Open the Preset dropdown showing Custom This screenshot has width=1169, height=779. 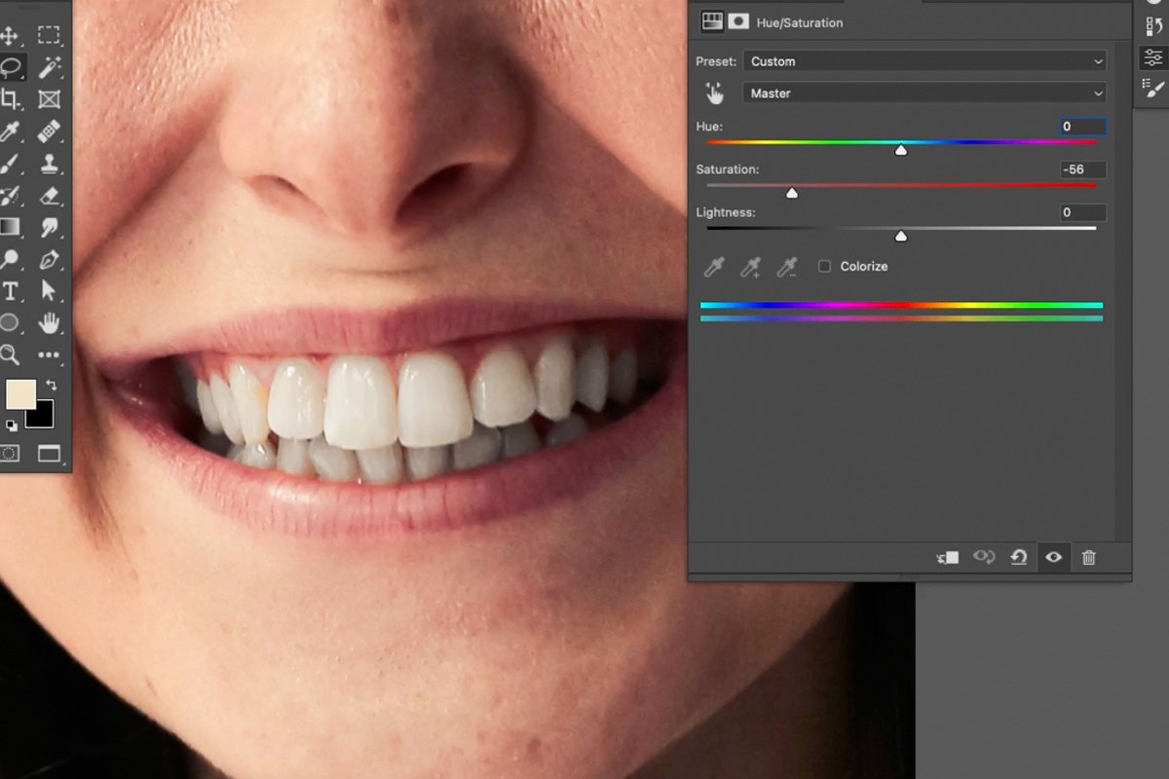tap(924, 61)
